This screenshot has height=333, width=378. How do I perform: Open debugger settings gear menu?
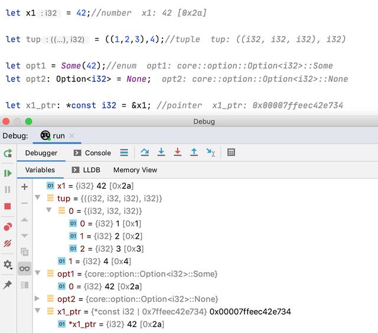[x=8, y=265]
